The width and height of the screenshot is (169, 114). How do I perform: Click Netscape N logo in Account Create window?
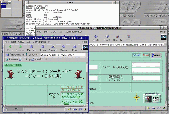pyautogui.click(x=164, y=37)
